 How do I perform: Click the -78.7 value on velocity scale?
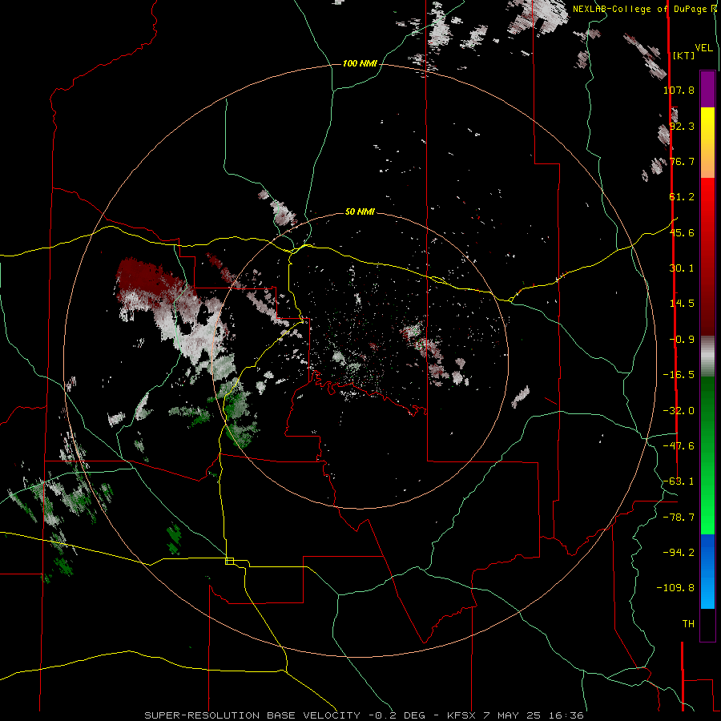pos(679,518)
